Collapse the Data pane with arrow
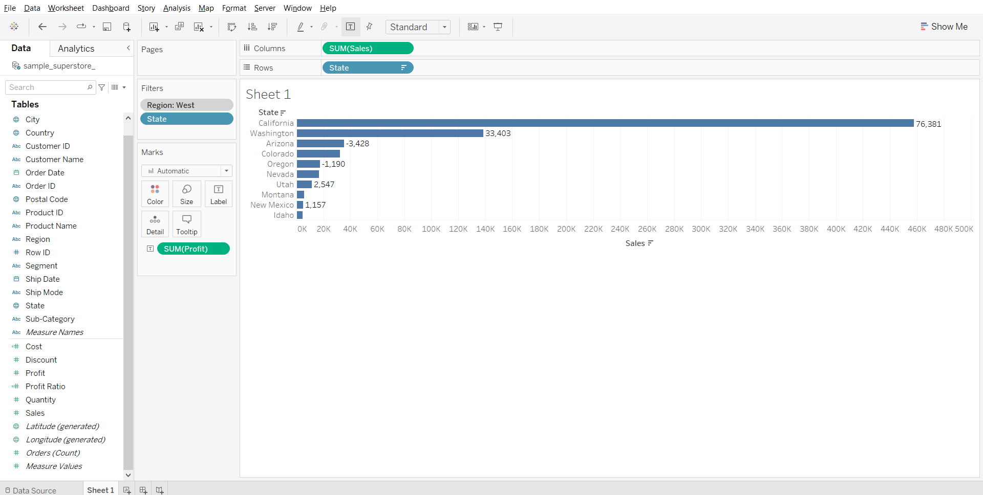 128,48
